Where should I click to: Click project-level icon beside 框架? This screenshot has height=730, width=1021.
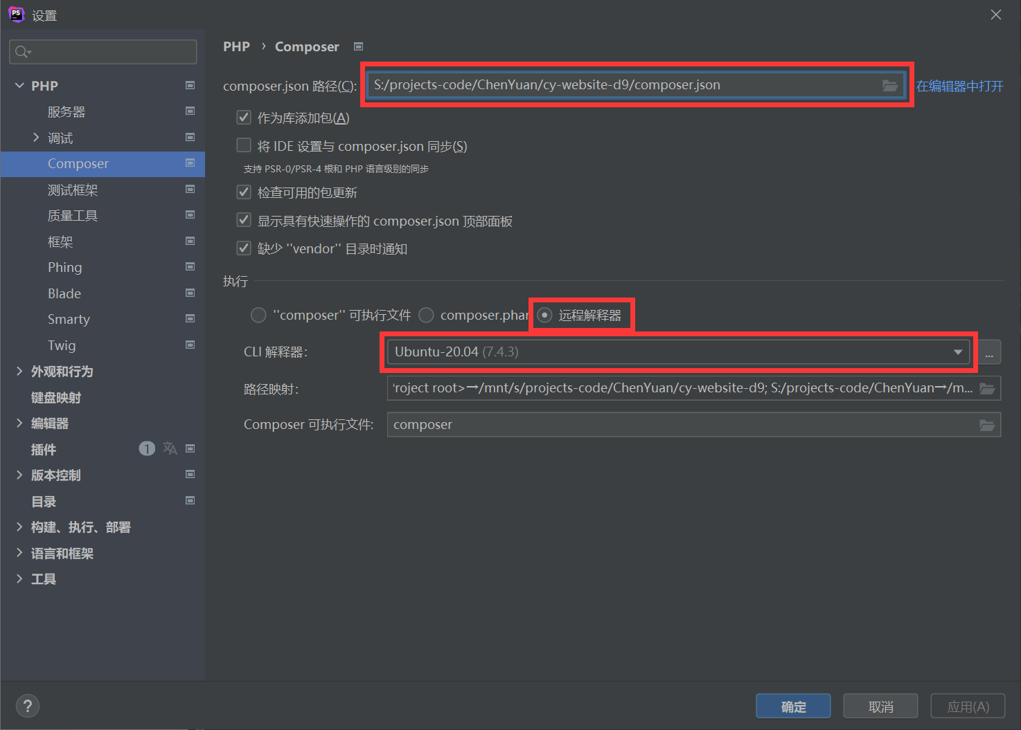coord(190,241)
